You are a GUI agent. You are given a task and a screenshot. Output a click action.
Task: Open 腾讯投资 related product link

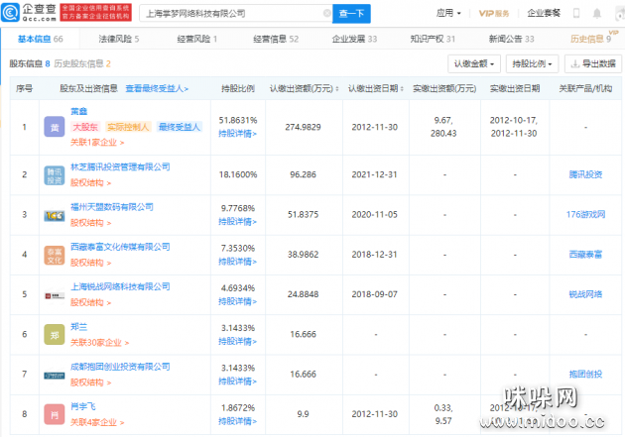coord(585,174)
